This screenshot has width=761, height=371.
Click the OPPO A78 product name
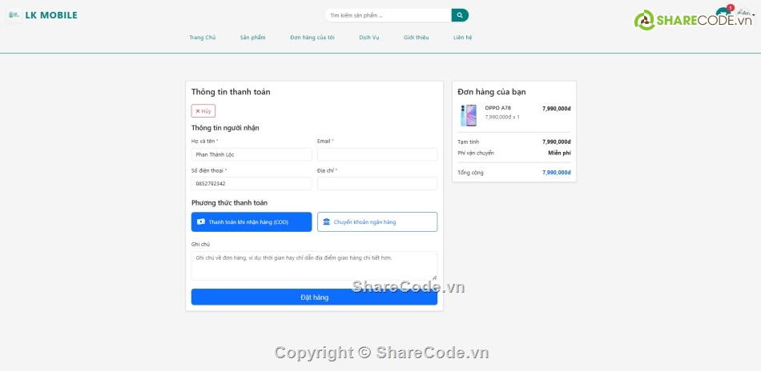coord(498,107)
